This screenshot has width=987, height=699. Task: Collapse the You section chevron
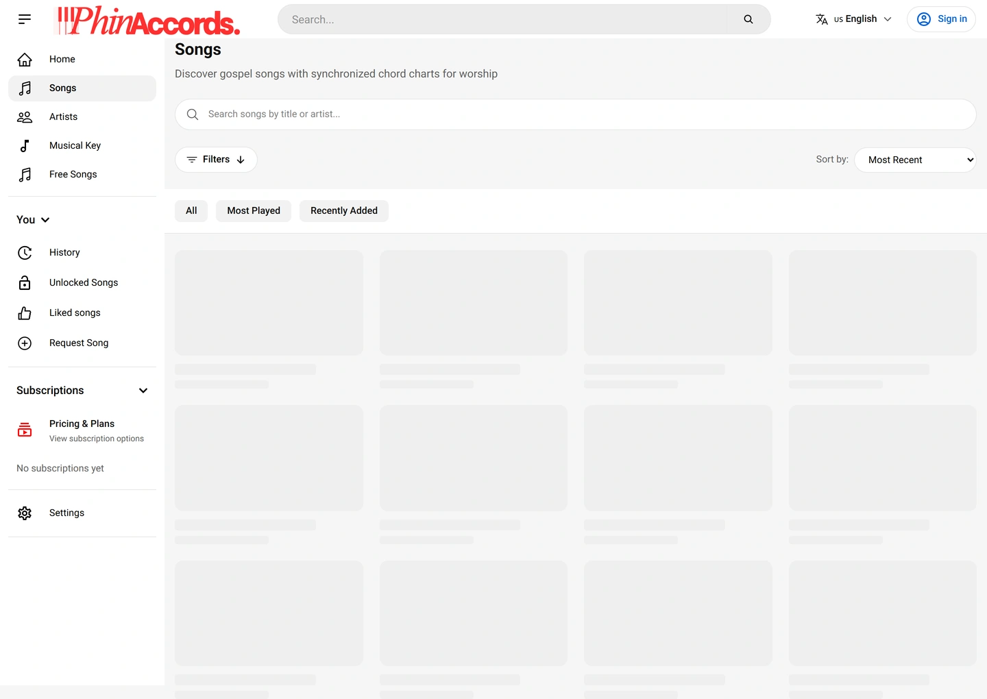click(x=45, y=220)
